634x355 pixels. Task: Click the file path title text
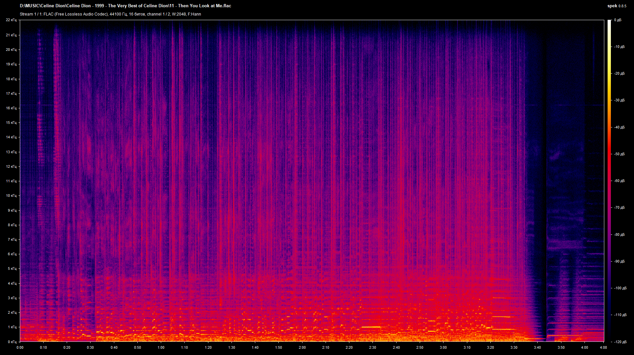click(x=125, y=6)
